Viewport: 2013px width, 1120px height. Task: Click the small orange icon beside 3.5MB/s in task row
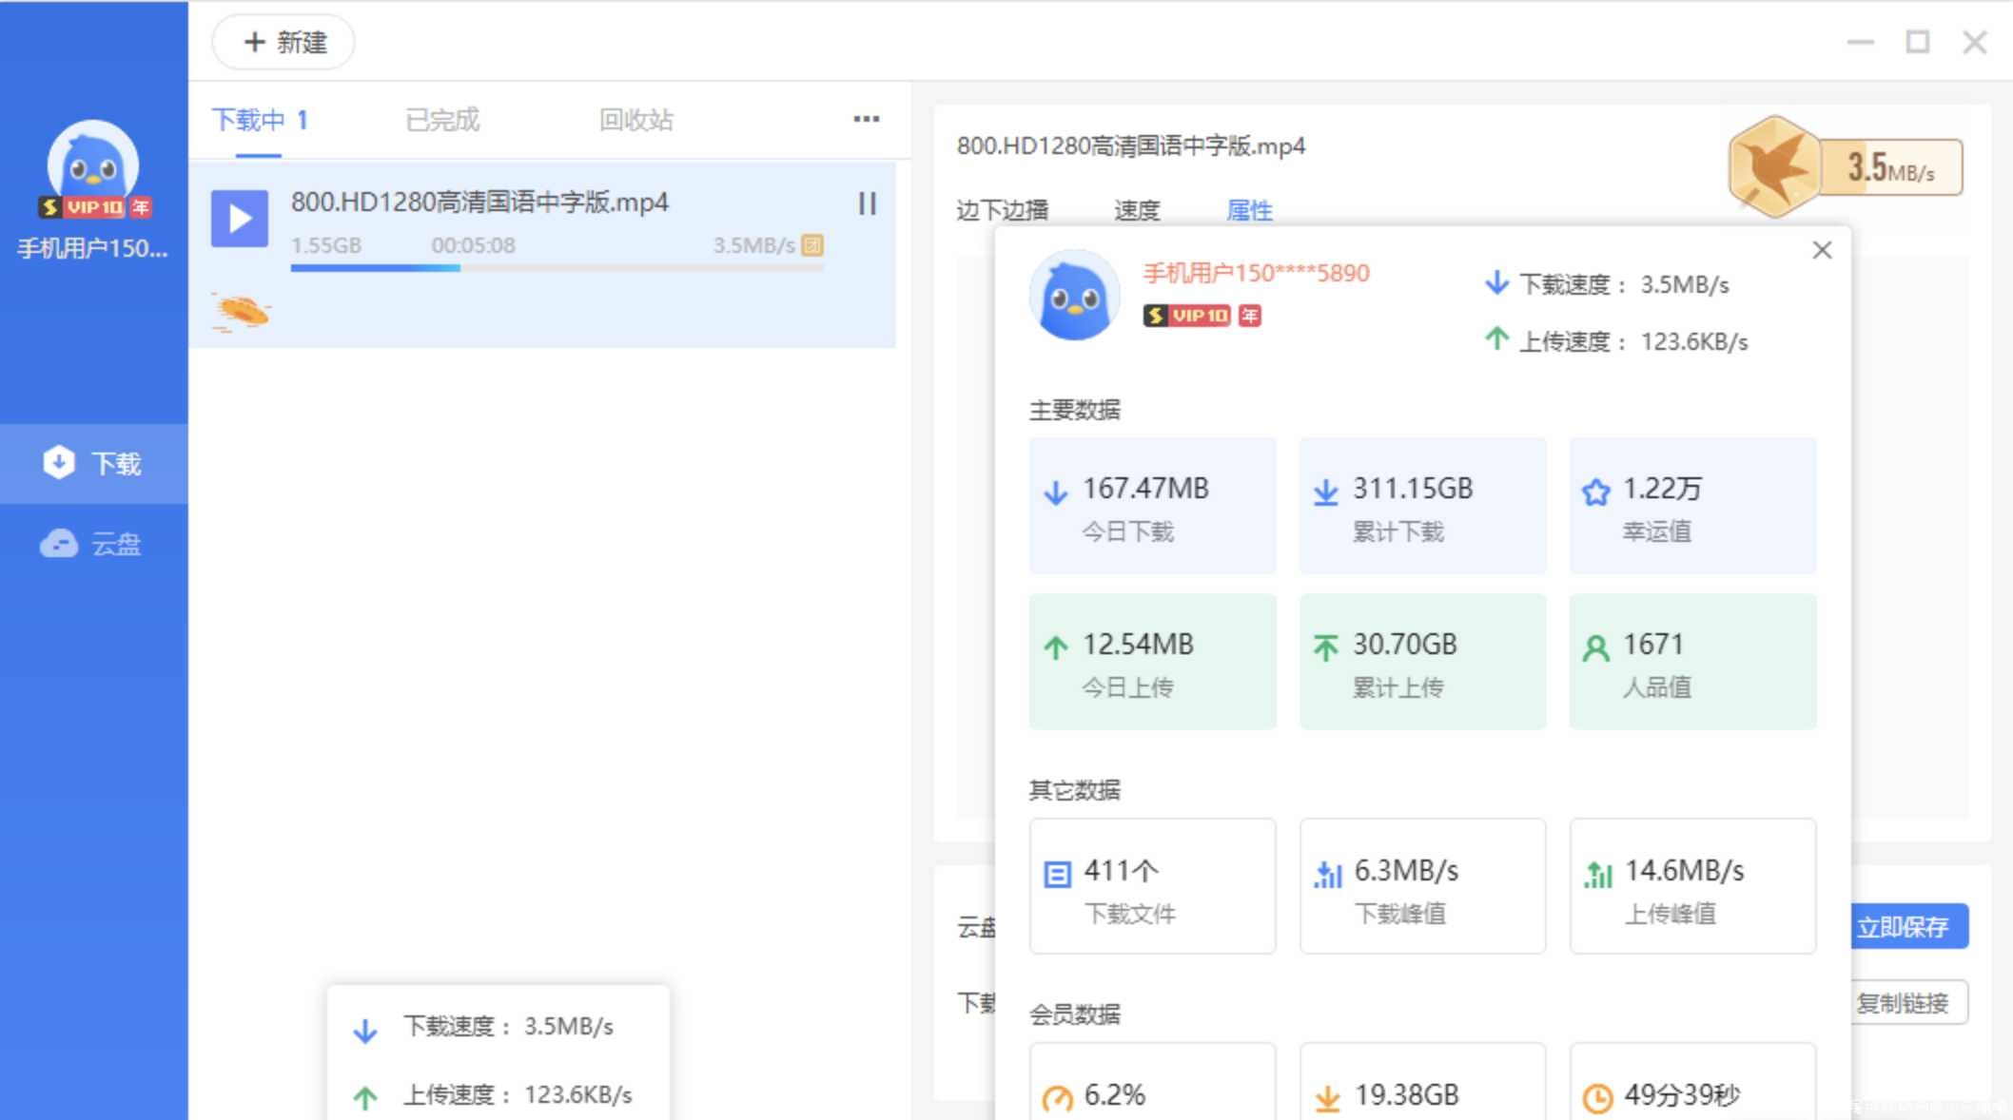[x=812, y=245]
